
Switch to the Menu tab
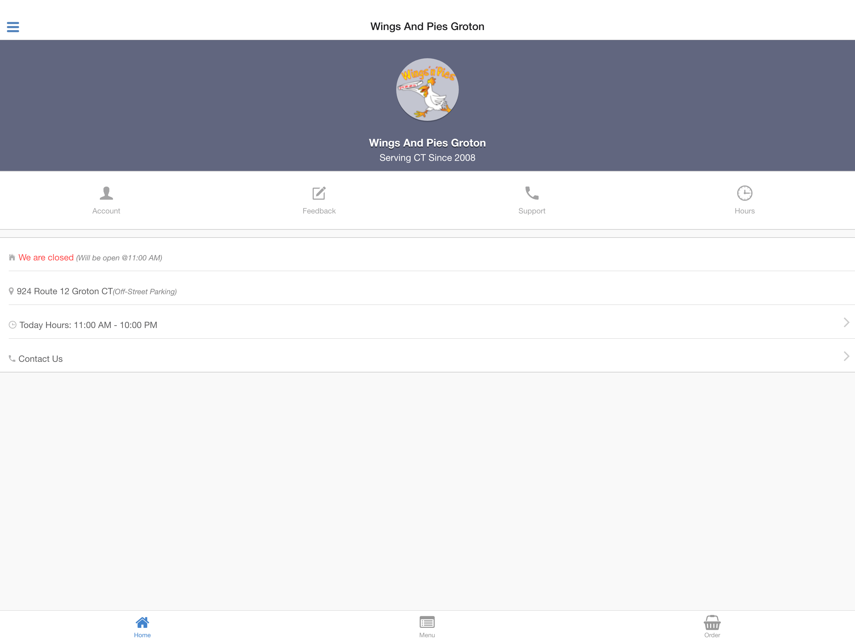point(427,627)
